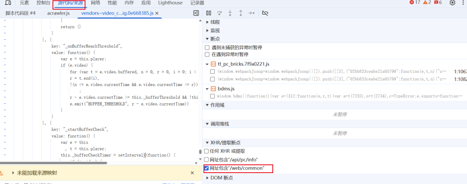Enable pause on uncaught exceptions checkbox
Screen dimensions: 467x184
(x=208, y=47)
